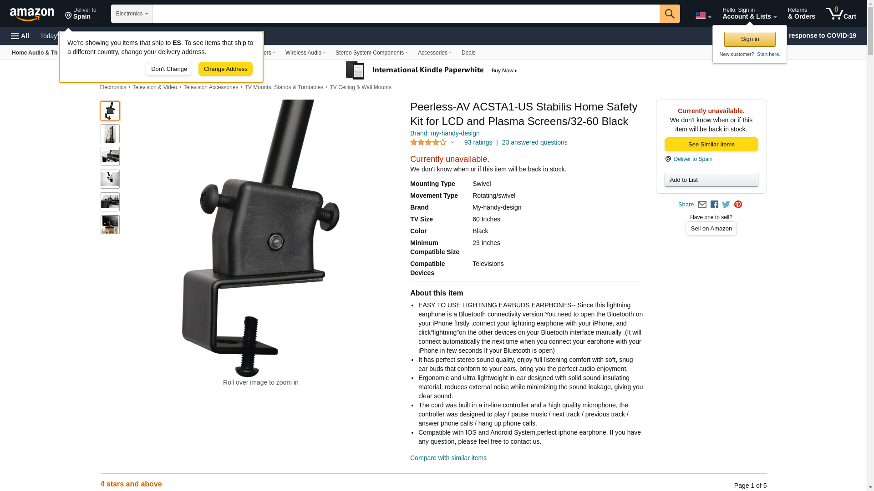Open the 23 answered questions link
The width and height of the screenshot is (874, 491).
[x=534, y=143]
